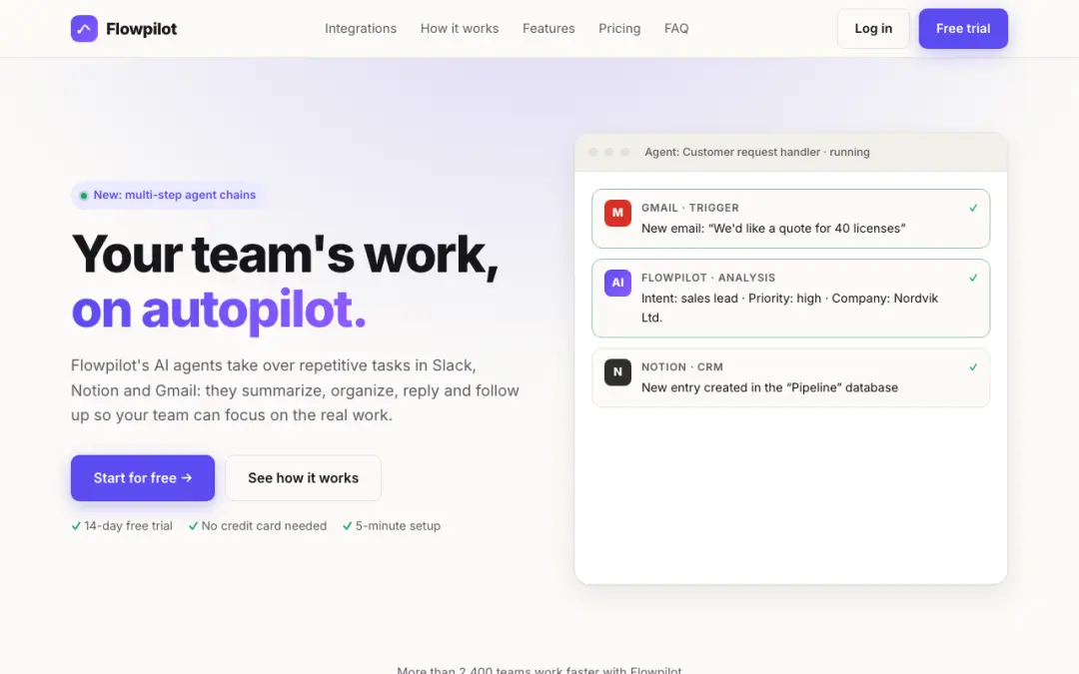
Task: Open the Integrations nav link
Action: pos(361,29)
